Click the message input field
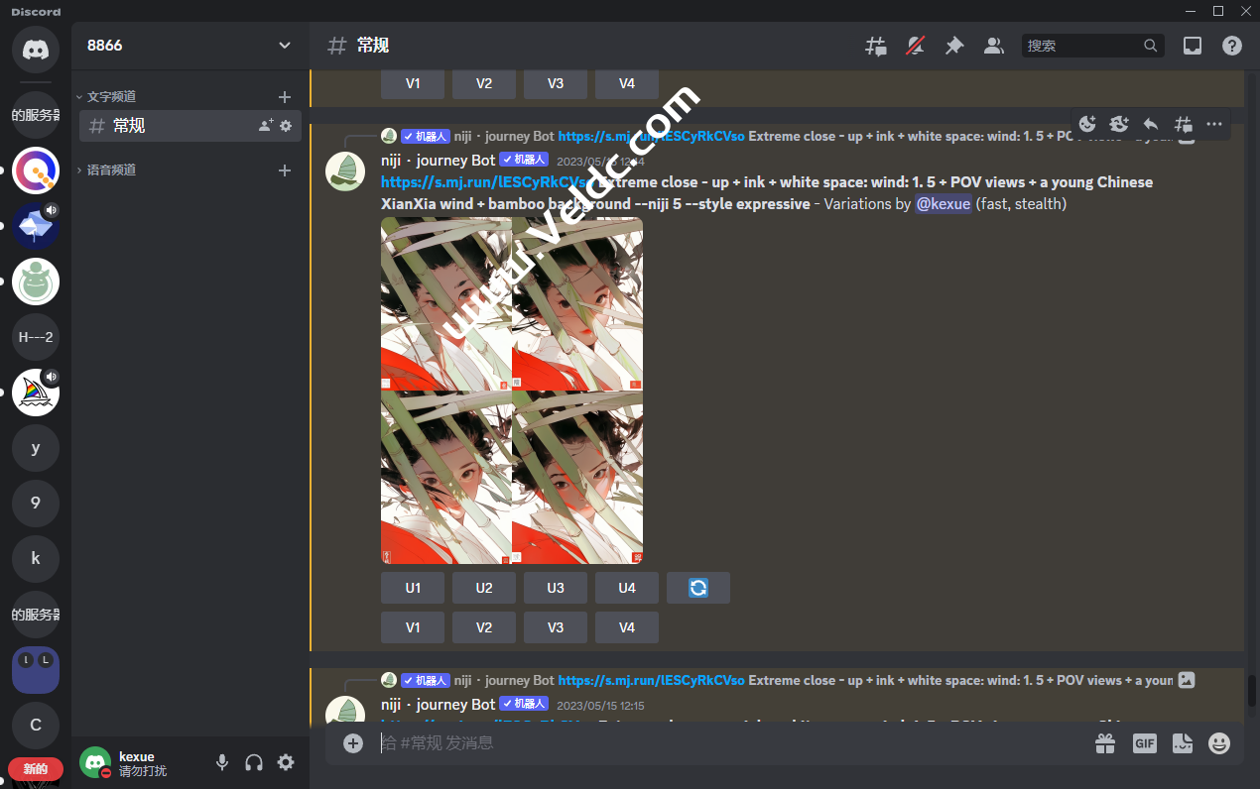 (x=724, y=743)
